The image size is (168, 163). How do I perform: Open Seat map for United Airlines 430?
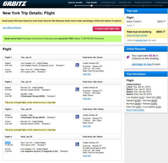(87, 74)
